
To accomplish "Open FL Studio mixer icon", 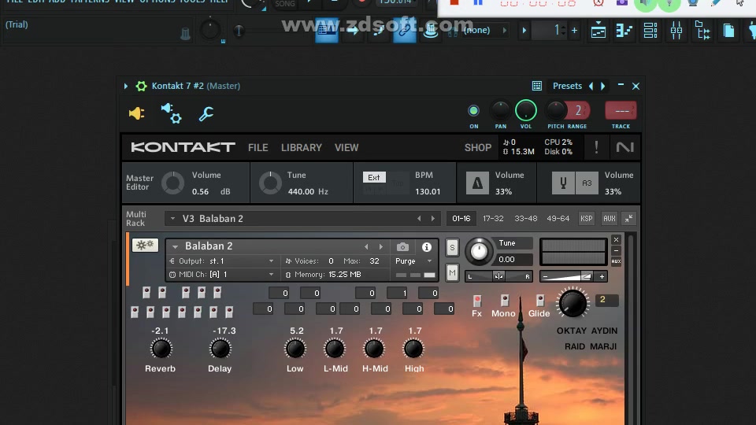I will (676, 31).
